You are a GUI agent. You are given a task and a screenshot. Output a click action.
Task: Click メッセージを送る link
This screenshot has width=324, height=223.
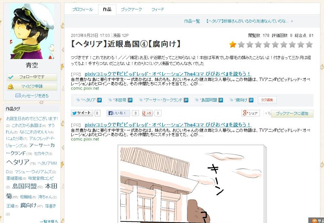pyautogui.click(x=35, y=96)
